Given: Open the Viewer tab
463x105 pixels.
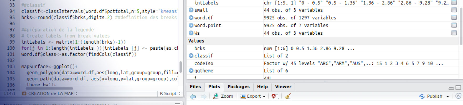Looking at the screenshot, I should tap(283, 87).
